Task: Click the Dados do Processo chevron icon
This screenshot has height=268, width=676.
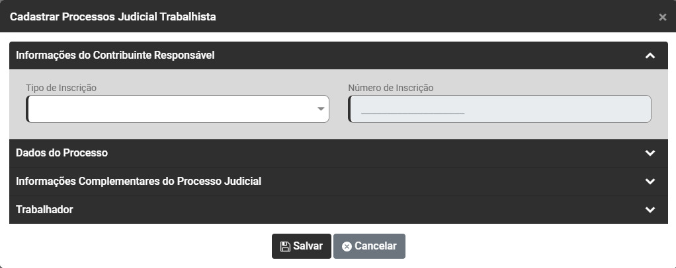Action: [x=650, y=153]
